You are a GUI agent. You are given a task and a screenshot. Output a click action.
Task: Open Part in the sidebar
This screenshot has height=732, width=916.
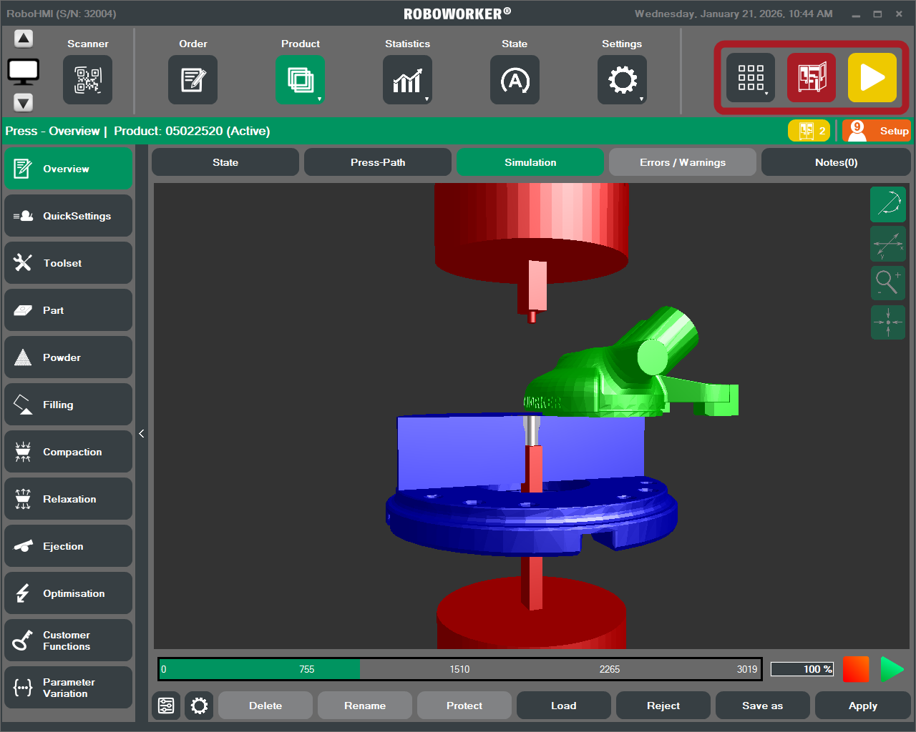tap(69, 310)
